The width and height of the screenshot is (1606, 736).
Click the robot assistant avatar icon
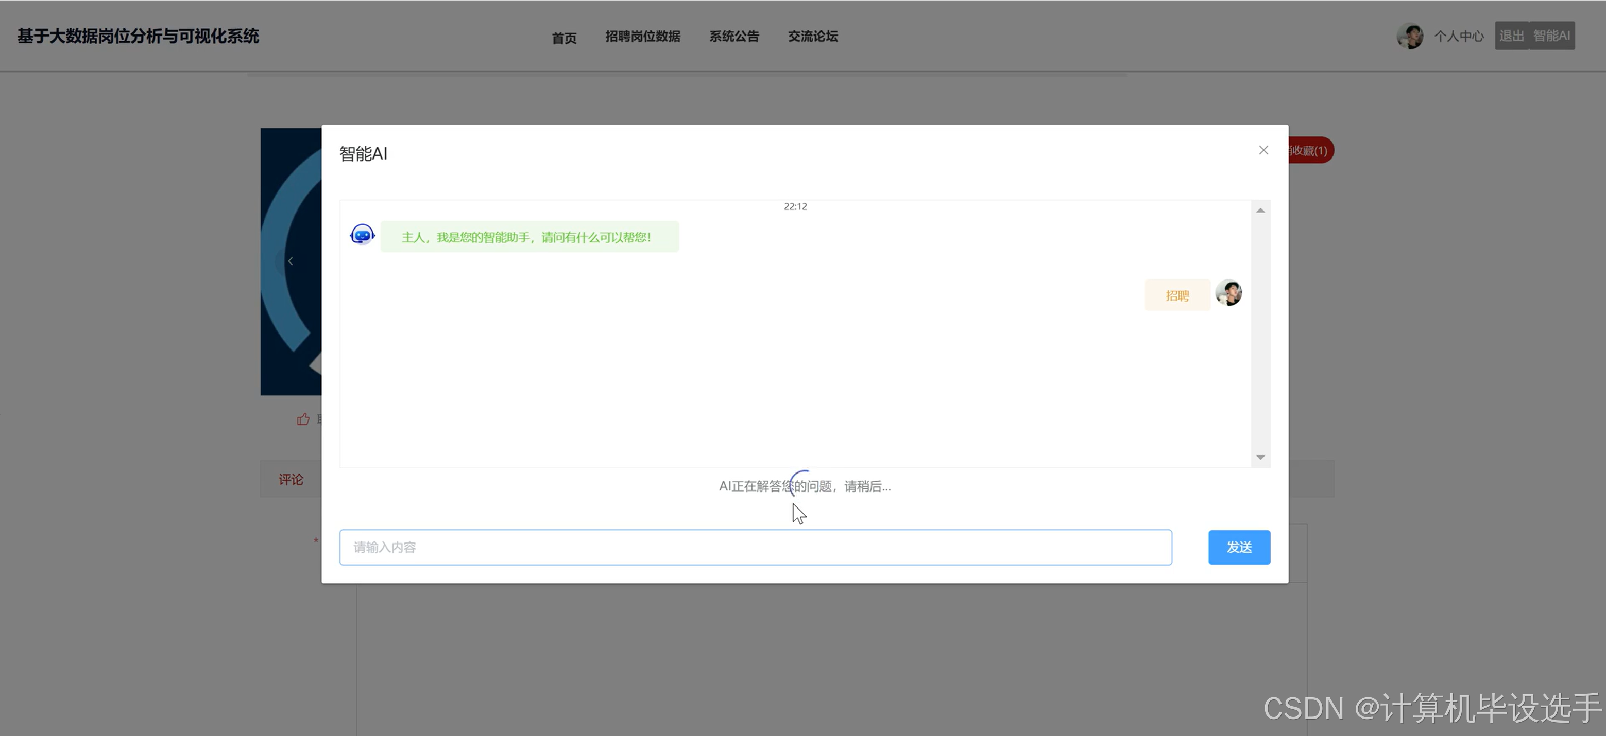click(362, 235)
